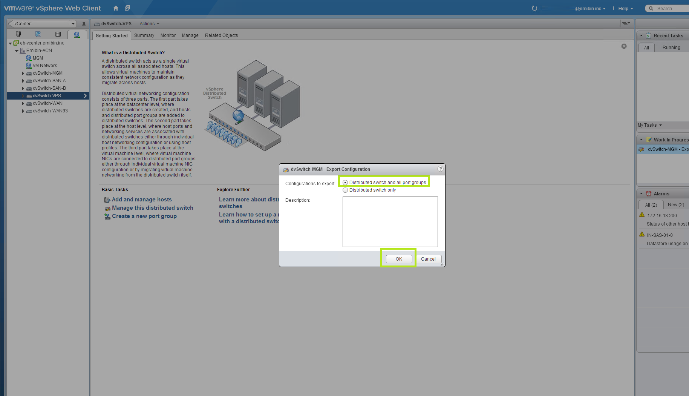
Task: Go to the vSphere home icon
Action: pos(116,8)
